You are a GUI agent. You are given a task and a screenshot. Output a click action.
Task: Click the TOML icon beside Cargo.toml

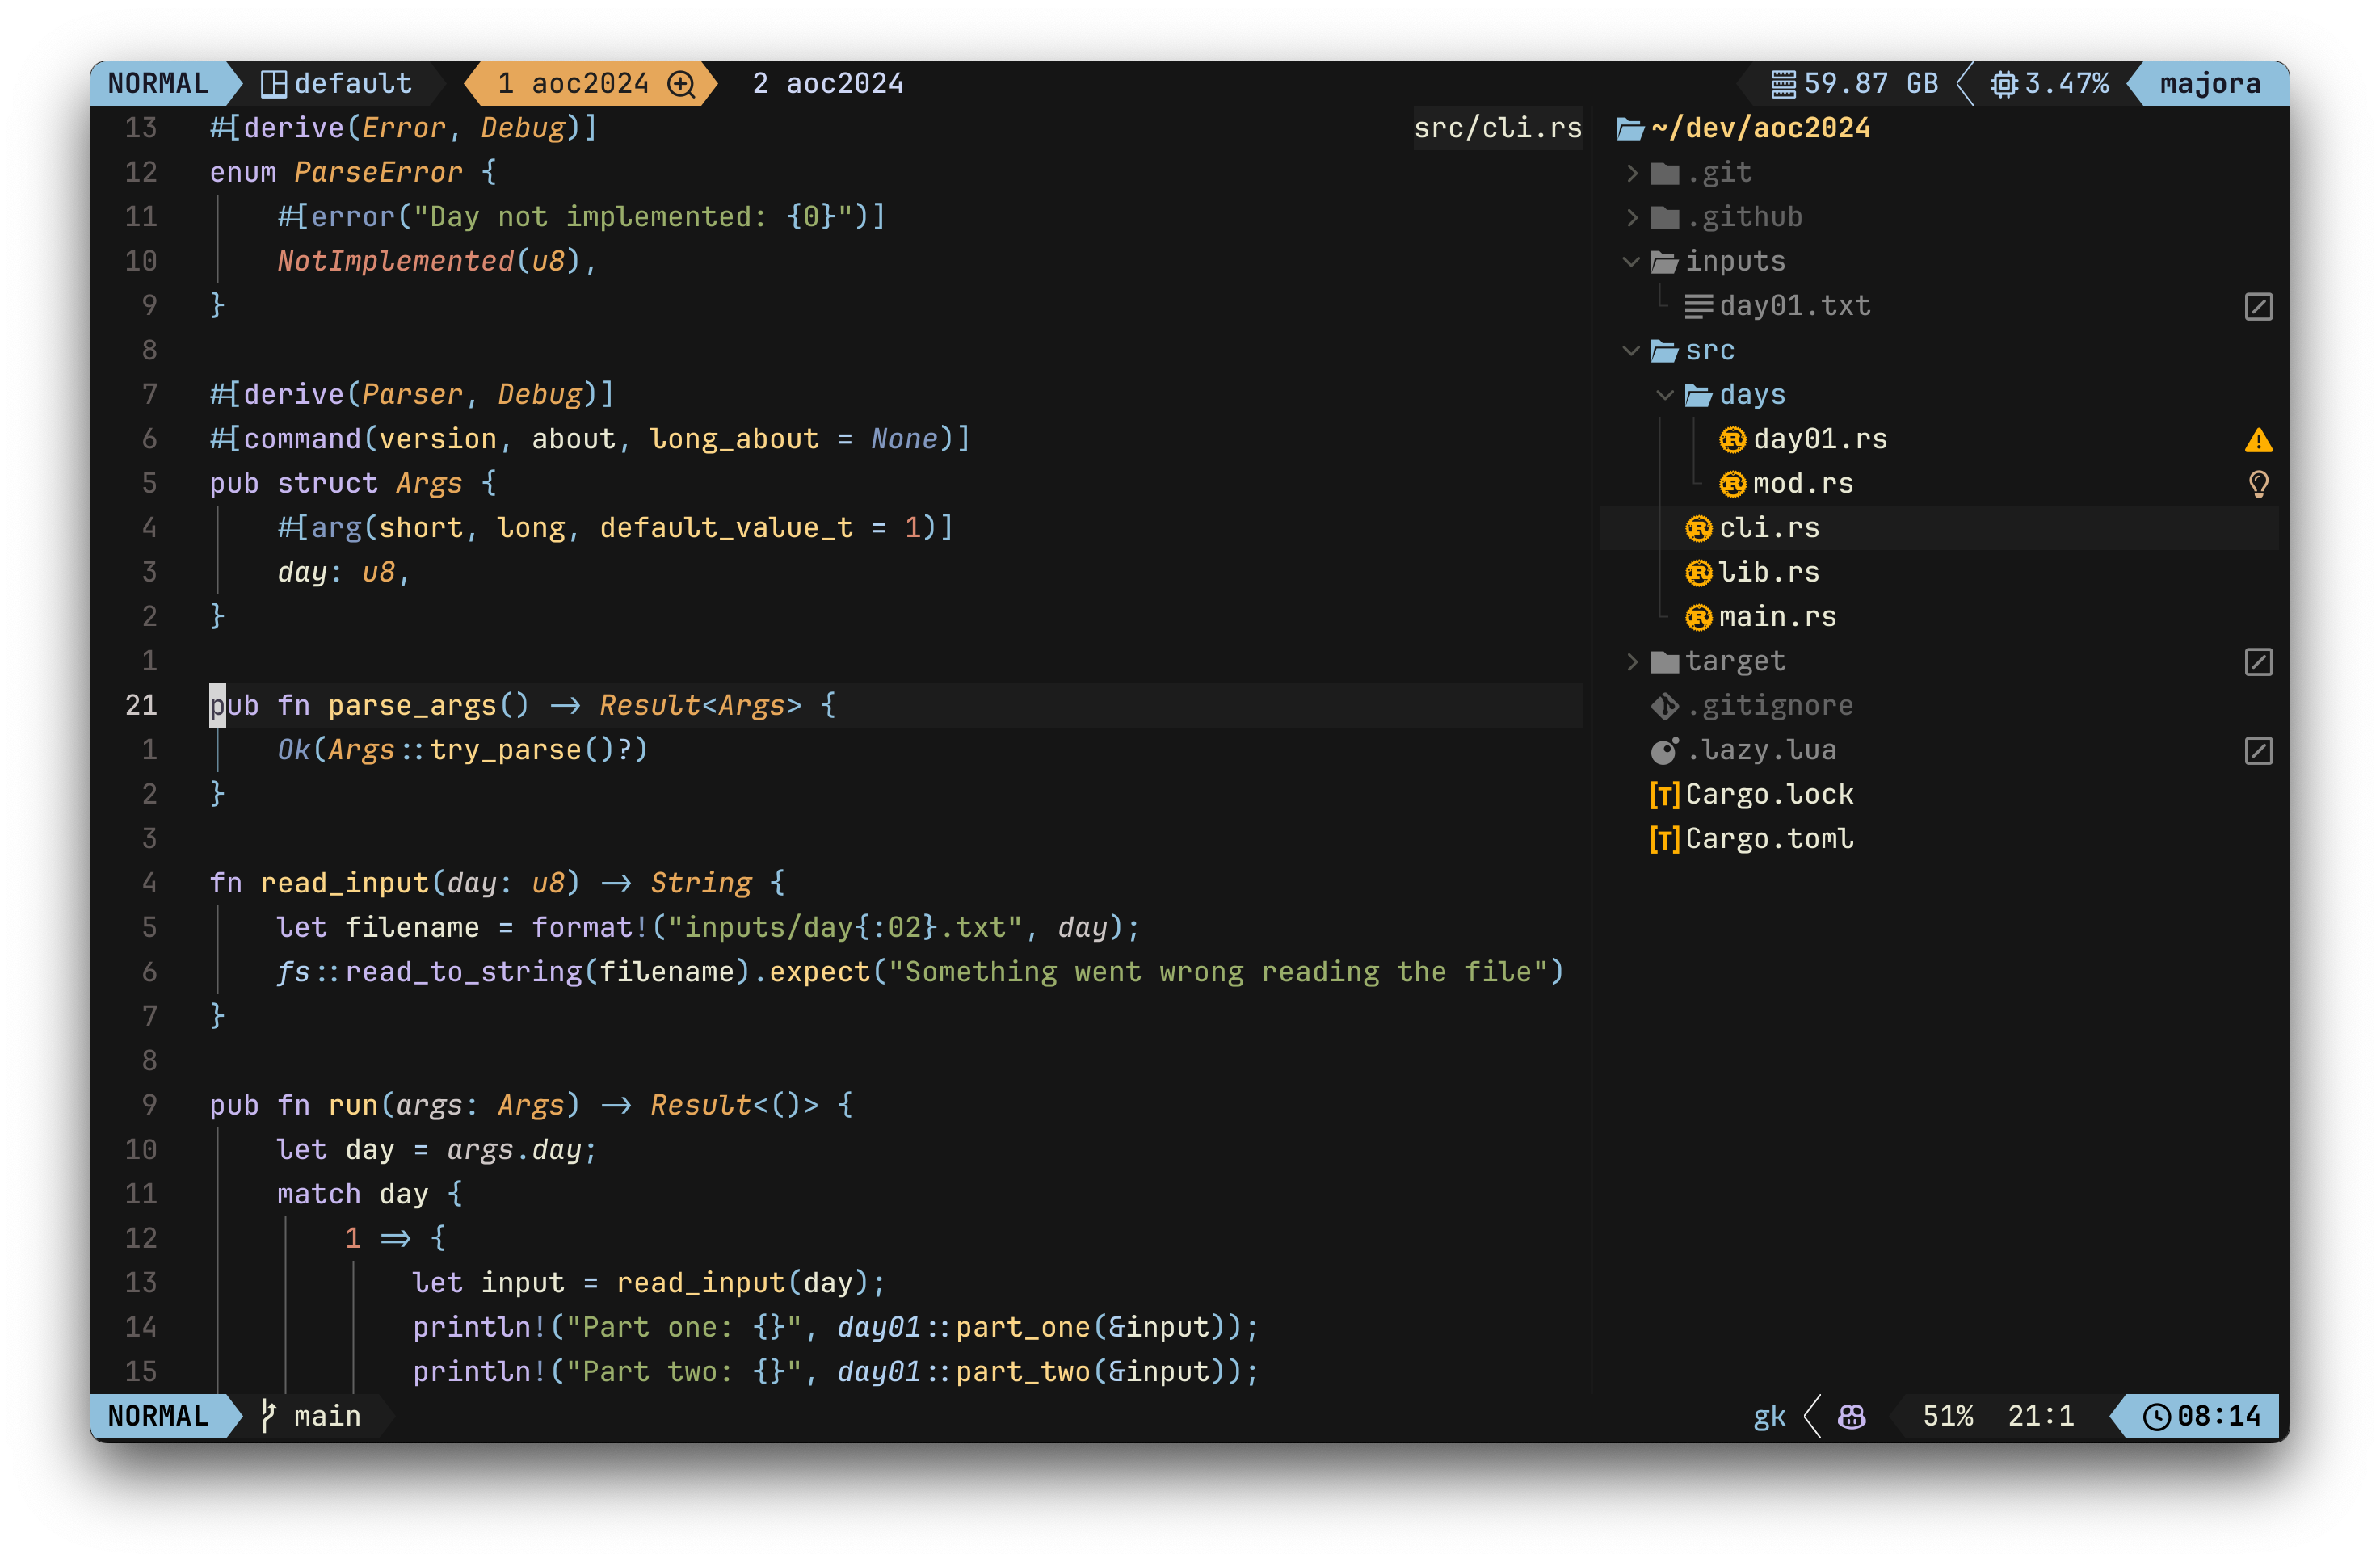(1664, 840)
